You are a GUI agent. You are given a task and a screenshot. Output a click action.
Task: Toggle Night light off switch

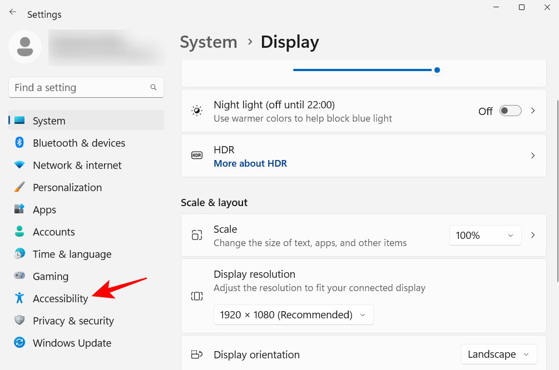(x=510, y=111)
